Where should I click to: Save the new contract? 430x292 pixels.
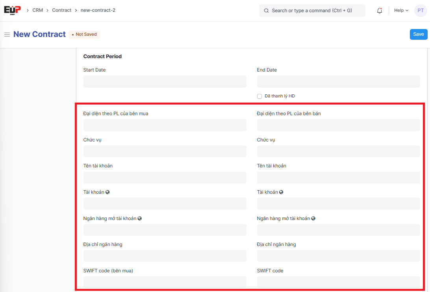click(418, 34)
